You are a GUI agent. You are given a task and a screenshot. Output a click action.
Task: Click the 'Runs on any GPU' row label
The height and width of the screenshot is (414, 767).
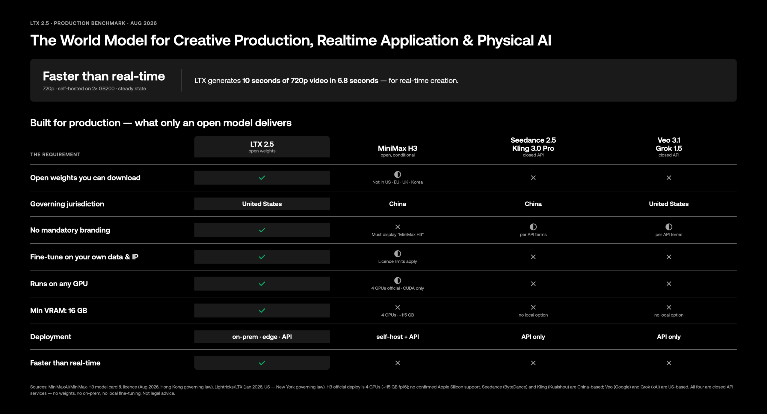point(59,284)
